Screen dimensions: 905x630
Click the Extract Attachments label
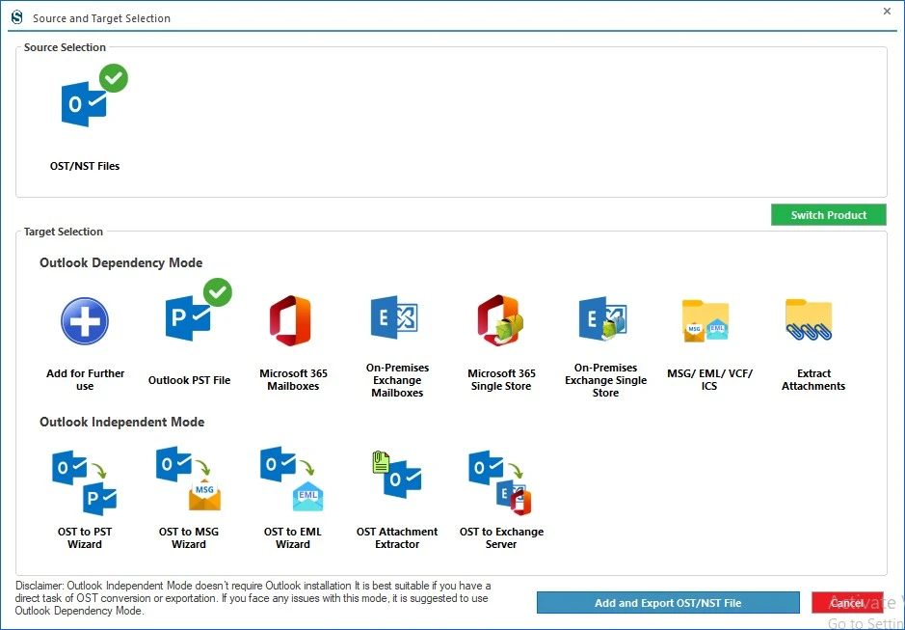(813, 380)
